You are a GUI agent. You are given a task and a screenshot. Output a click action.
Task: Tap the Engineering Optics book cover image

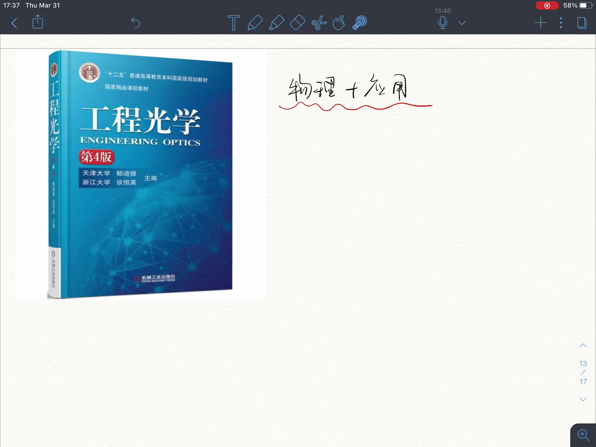pyautogui.click(x=140, y=175)
